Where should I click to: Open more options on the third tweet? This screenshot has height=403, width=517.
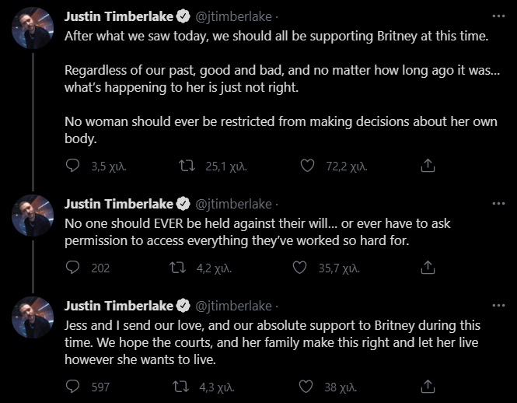click(498, 306)
